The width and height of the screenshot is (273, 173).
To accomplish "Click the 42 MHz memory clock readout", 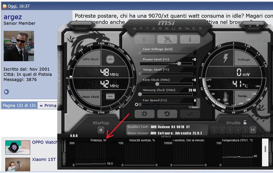I will (x=110, y=84).
